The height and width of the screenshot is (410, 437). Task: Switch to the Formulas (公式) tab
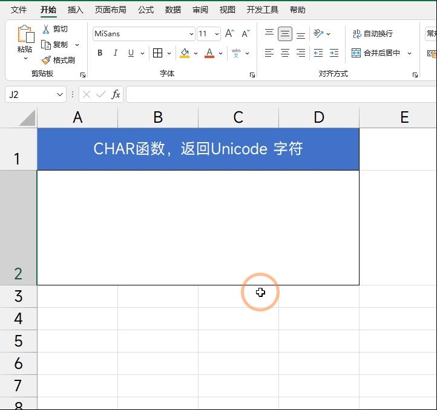pos(146,10)
